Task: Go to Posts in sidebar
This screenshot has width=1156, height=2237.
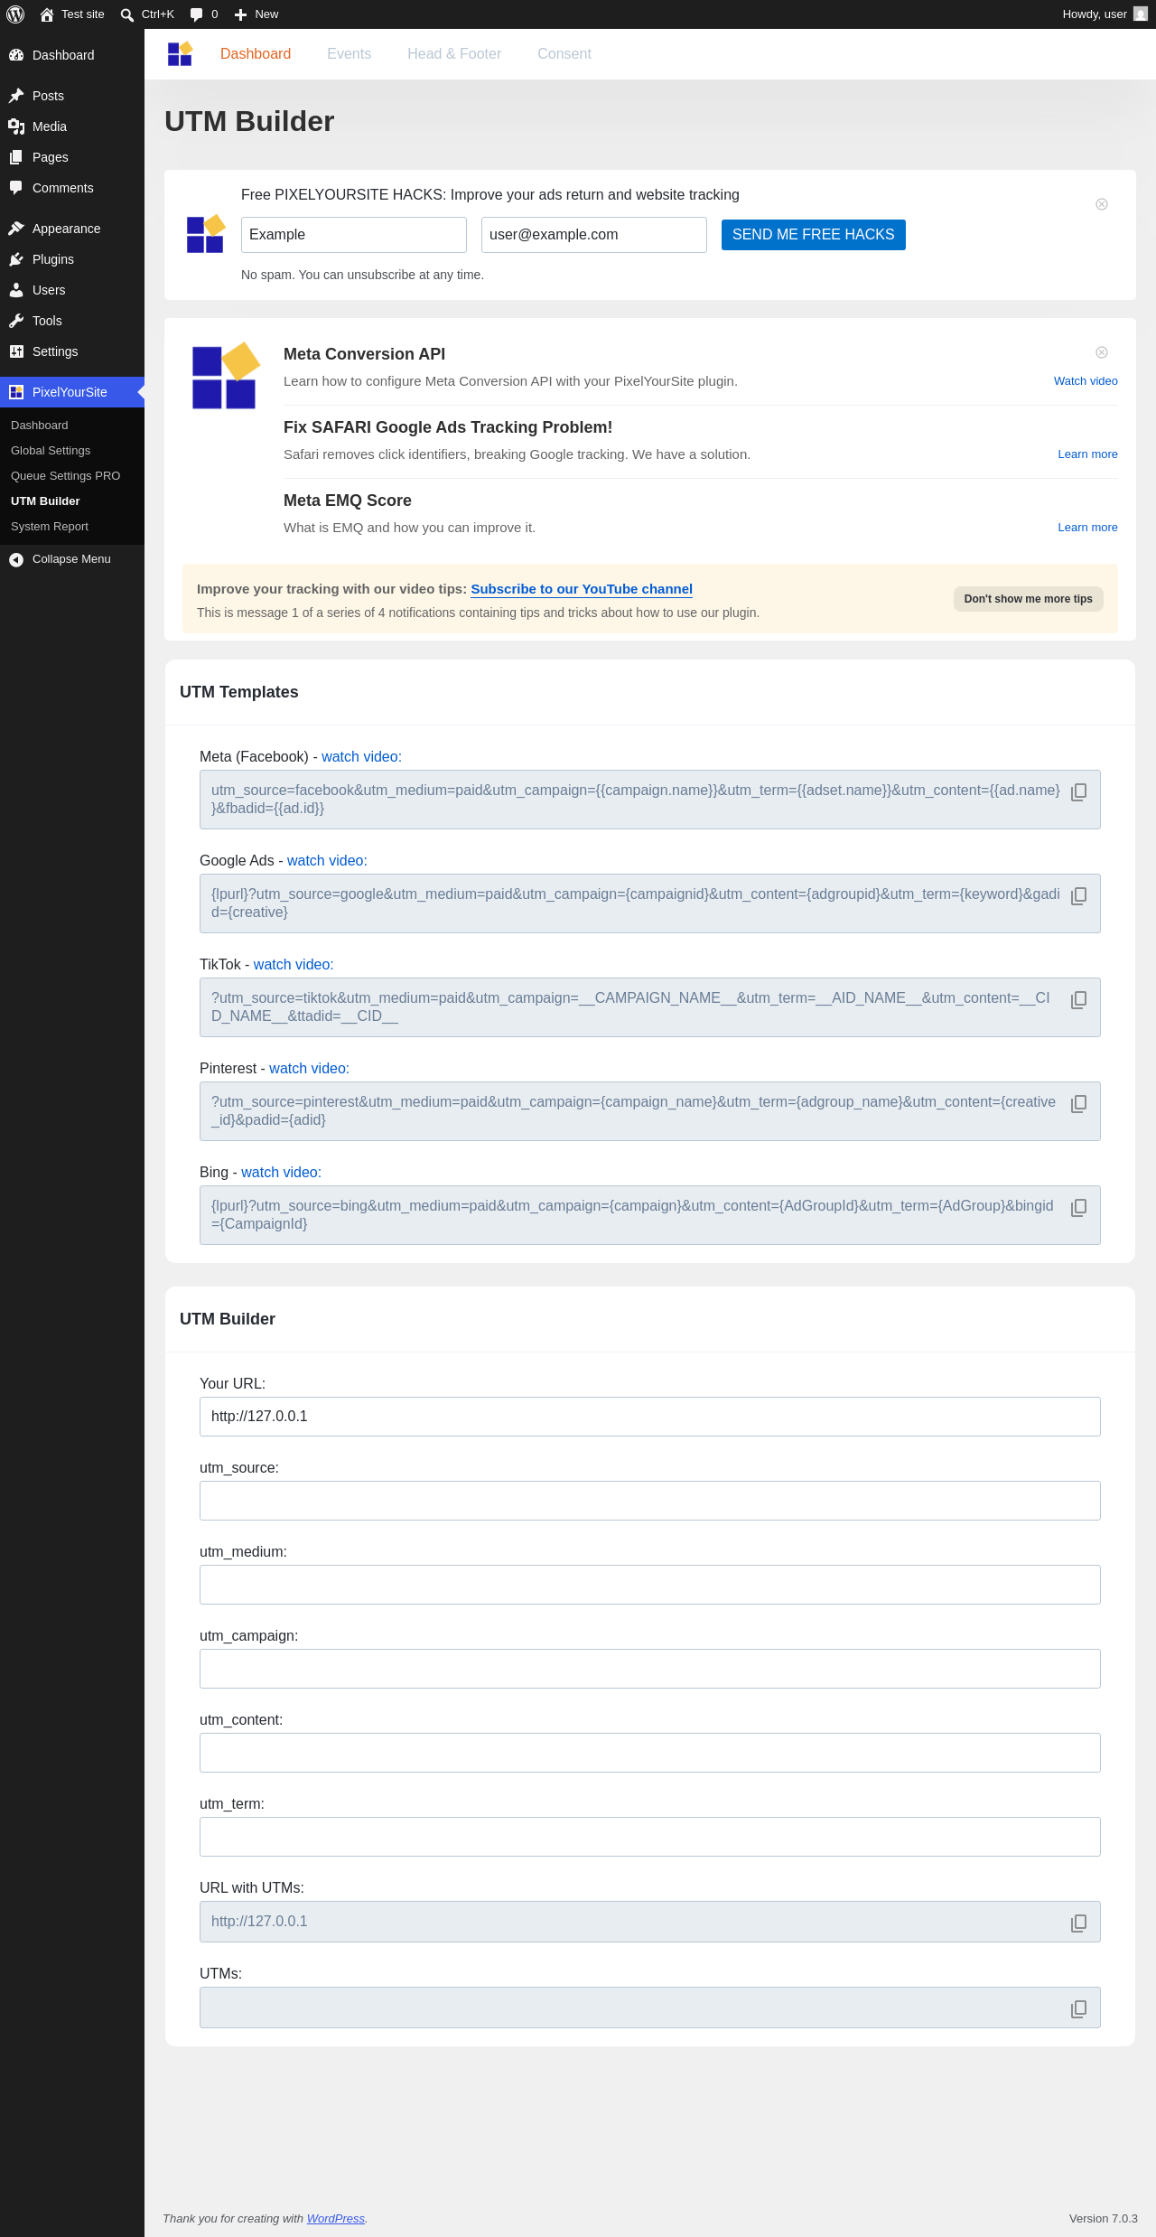Action: 72,96
